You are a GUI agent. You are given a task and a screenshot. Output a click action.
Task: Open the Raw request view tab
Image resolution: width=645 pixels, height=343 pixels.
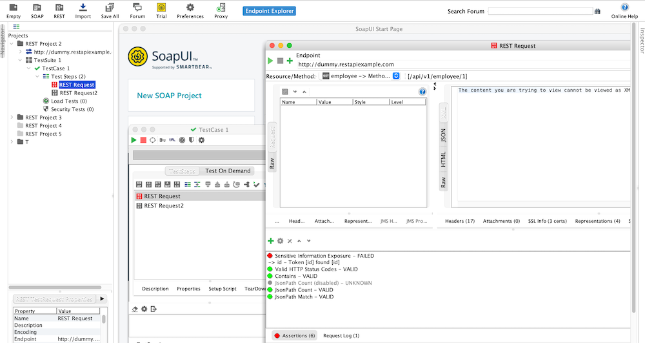tap(272, 163)
